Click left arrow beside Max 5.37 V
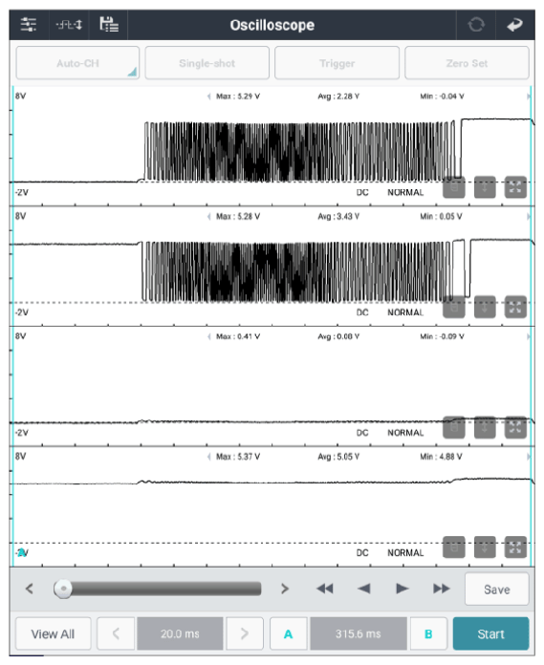This screenshot has height=665, width=544. pos(208,457)
